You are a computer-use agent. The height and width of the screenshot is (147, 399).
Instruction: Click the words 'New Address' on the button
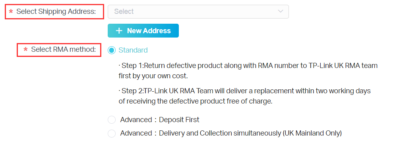point(149,30)
